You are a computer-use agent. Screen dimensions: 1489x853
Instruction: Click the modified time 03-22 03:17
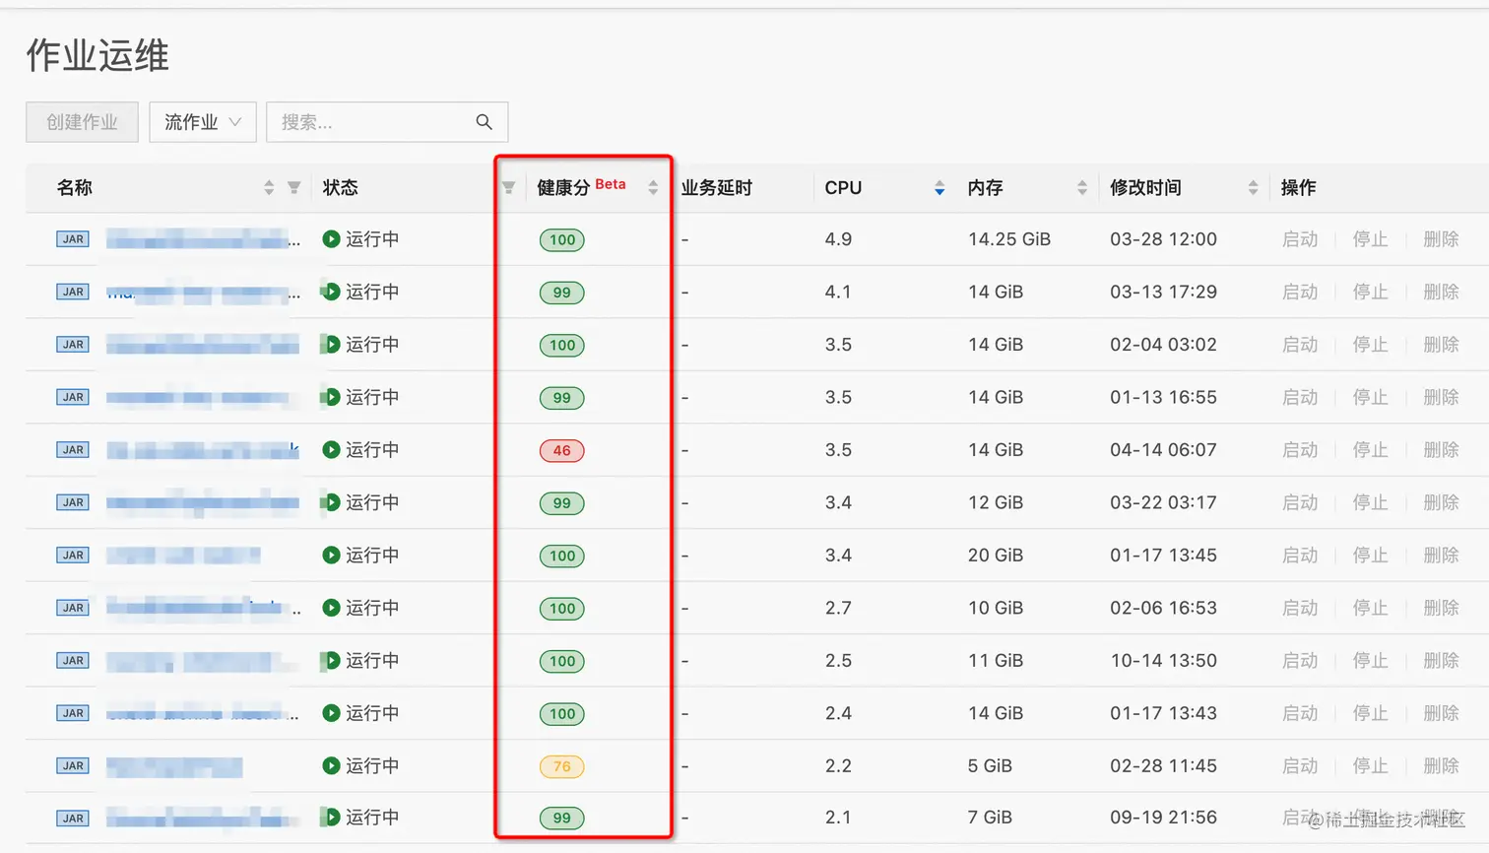(1163, 502)
